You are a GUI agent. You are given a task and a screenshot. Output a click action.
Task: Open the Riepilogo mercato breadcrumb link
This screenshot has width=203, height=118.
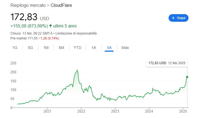(28, 5)
